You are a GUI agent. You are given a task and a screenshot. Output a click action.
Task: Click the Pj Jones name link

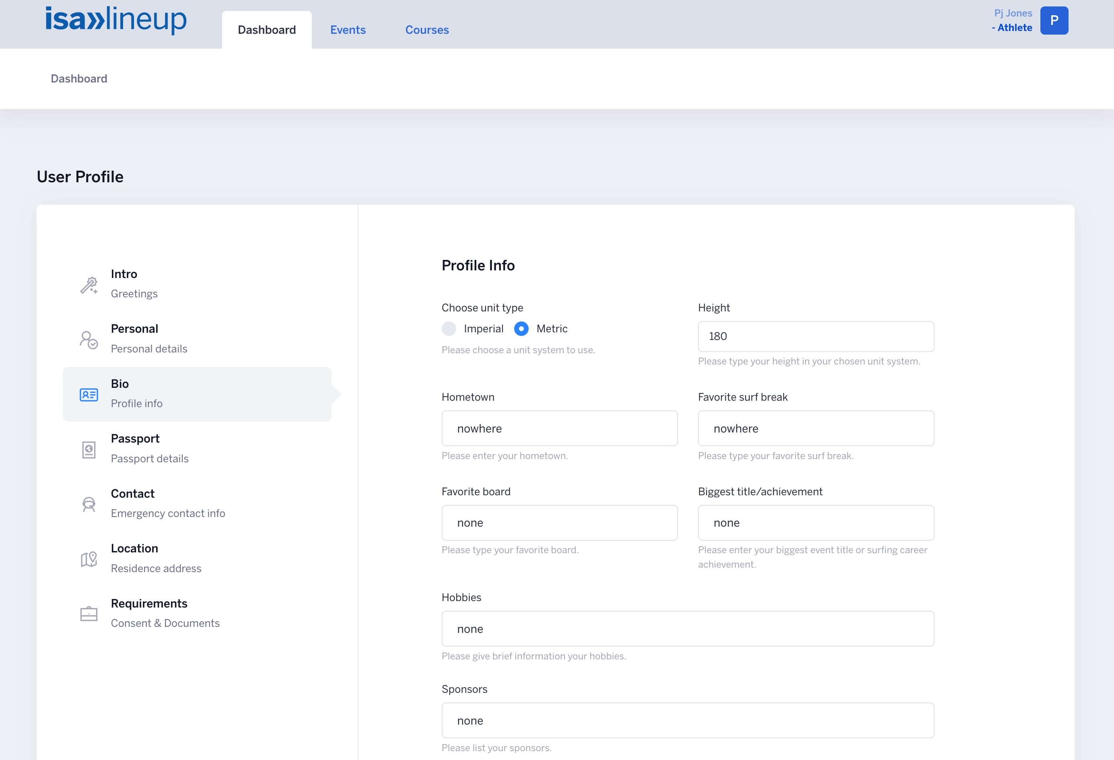(x=1013, y=13)
